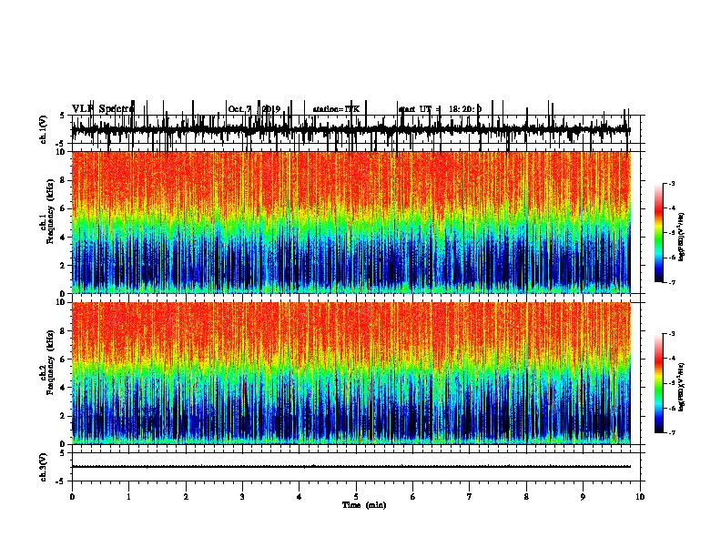Click the '-7' label on ch.1 color bar

672,282
